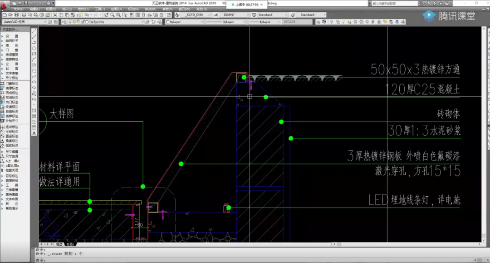Toggle the Defpoints layer on/off lightbulb
490x263 pixels.
[x=70, y=22]
